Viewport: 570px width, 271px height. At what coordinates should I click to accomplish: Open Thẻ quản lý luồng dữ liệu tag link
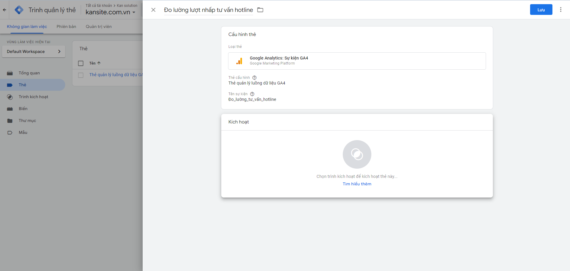pyautogui.click(x=116, y=75)
